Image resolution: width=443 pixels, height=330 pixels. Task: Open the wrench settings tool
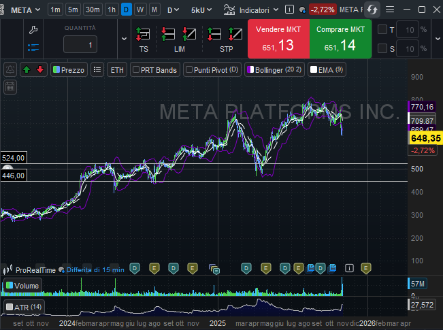33,30
